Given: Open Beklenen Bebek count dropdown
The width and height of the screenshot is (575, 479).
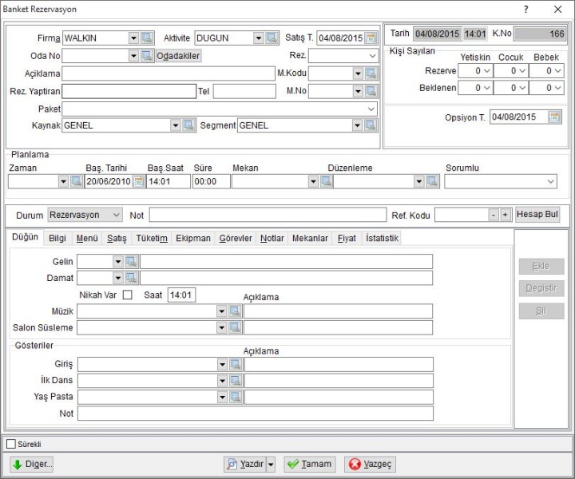Looking at the screenshot, I should point(557,88).
